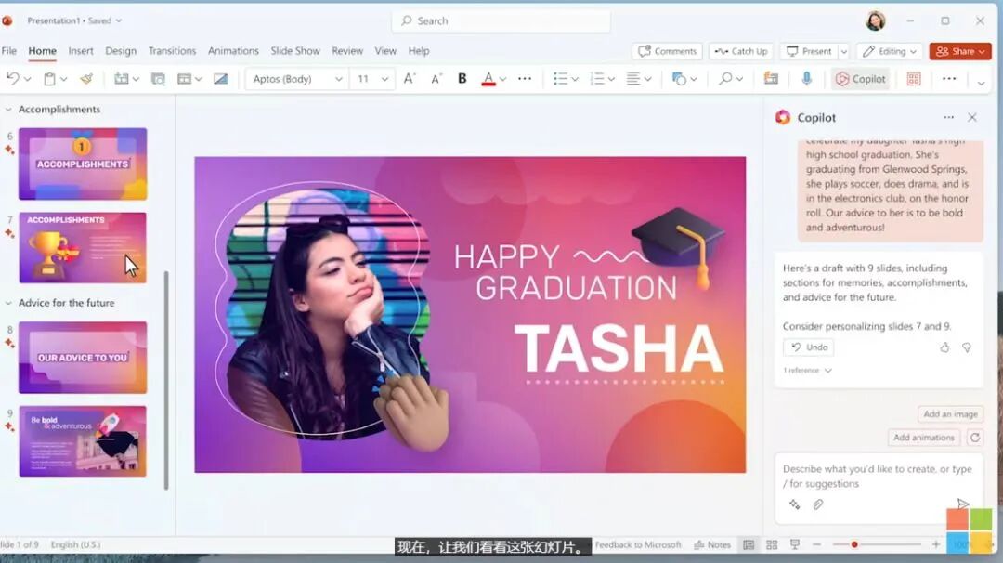The width and height of the screenshot is (1003, 563).
Task: Expand the 1 reference chevron
Action: tap(827, 371)
